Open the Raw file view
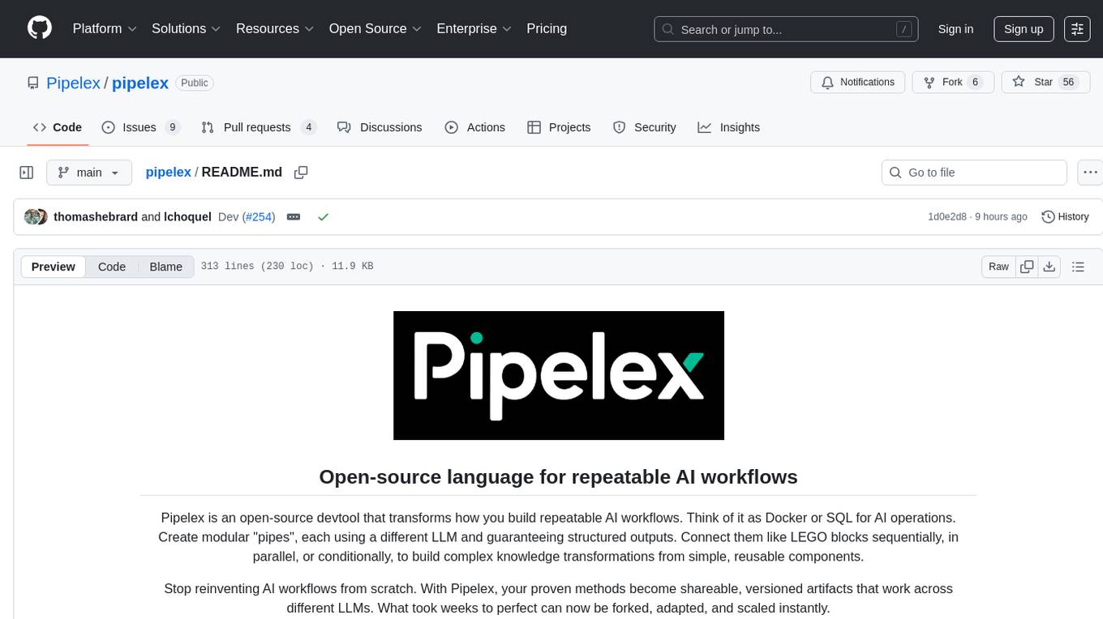This screenshot has height=619, width=1103. tap(998, 267)
